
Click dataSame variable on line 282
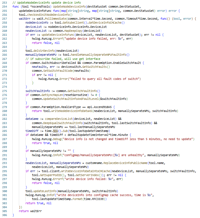(x=32, y=119)
